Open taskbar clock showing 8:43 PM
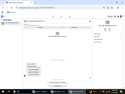Viewport: 125px width, 94px height. [x=114, y=91]
